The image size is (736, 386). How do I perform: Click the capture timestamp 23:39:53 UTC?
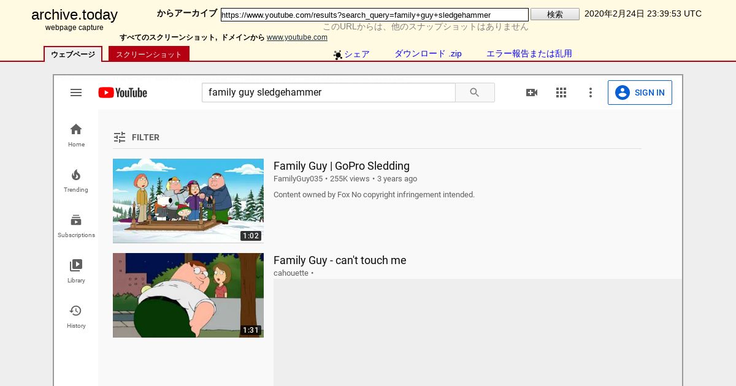coord(643,13)
